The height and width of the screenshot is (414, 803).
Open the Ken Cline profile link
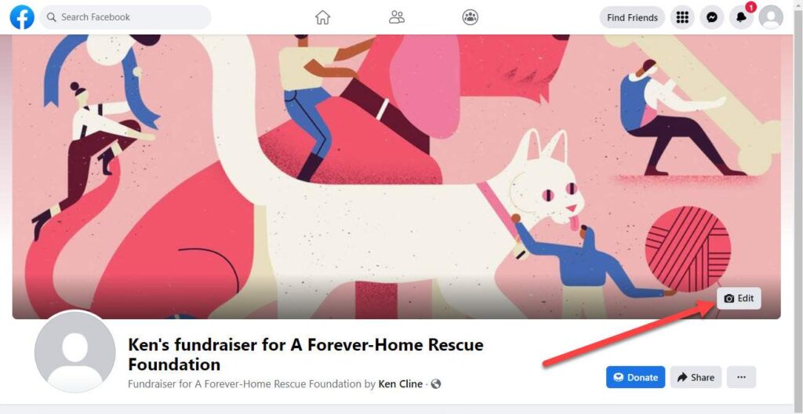(x=401, y=383)
